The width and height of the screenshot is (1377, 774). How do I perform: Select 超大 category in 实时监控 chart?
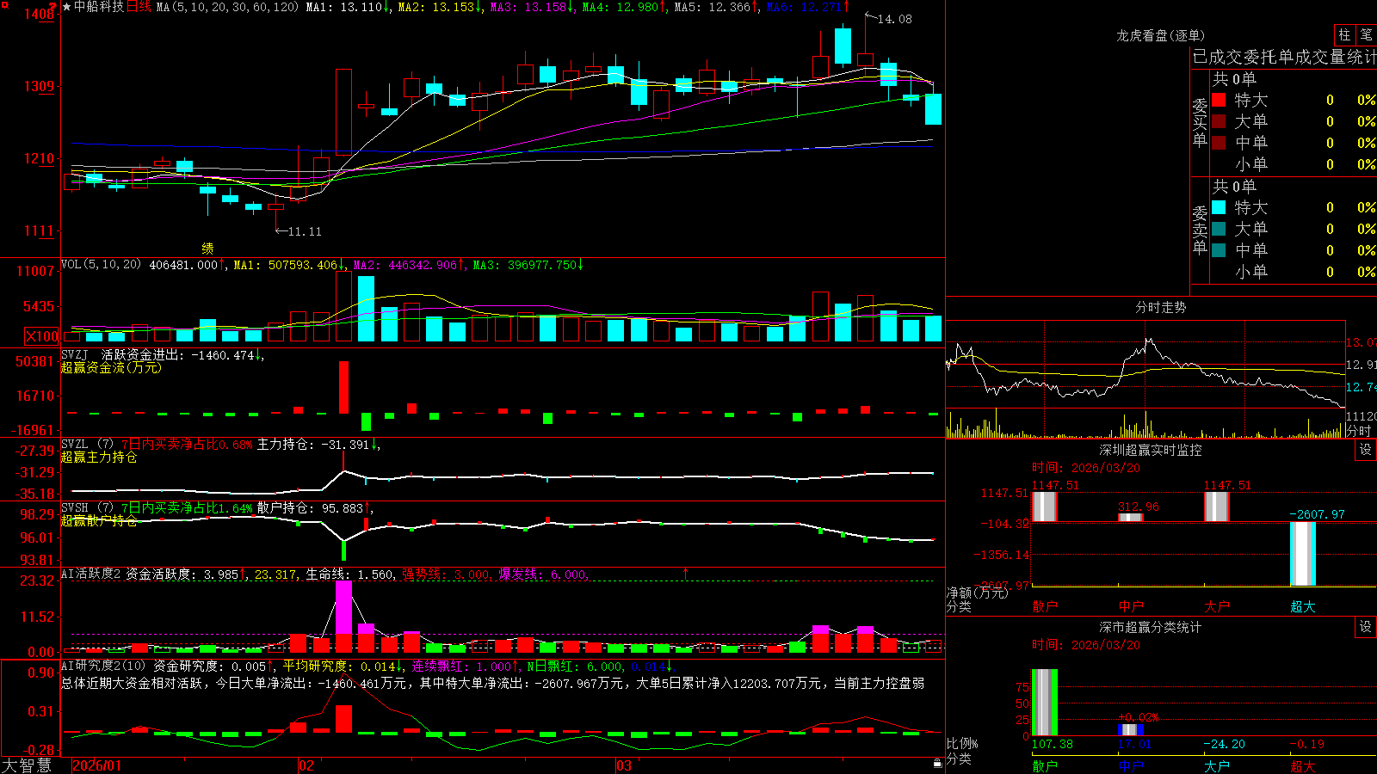click(1302, 606)
